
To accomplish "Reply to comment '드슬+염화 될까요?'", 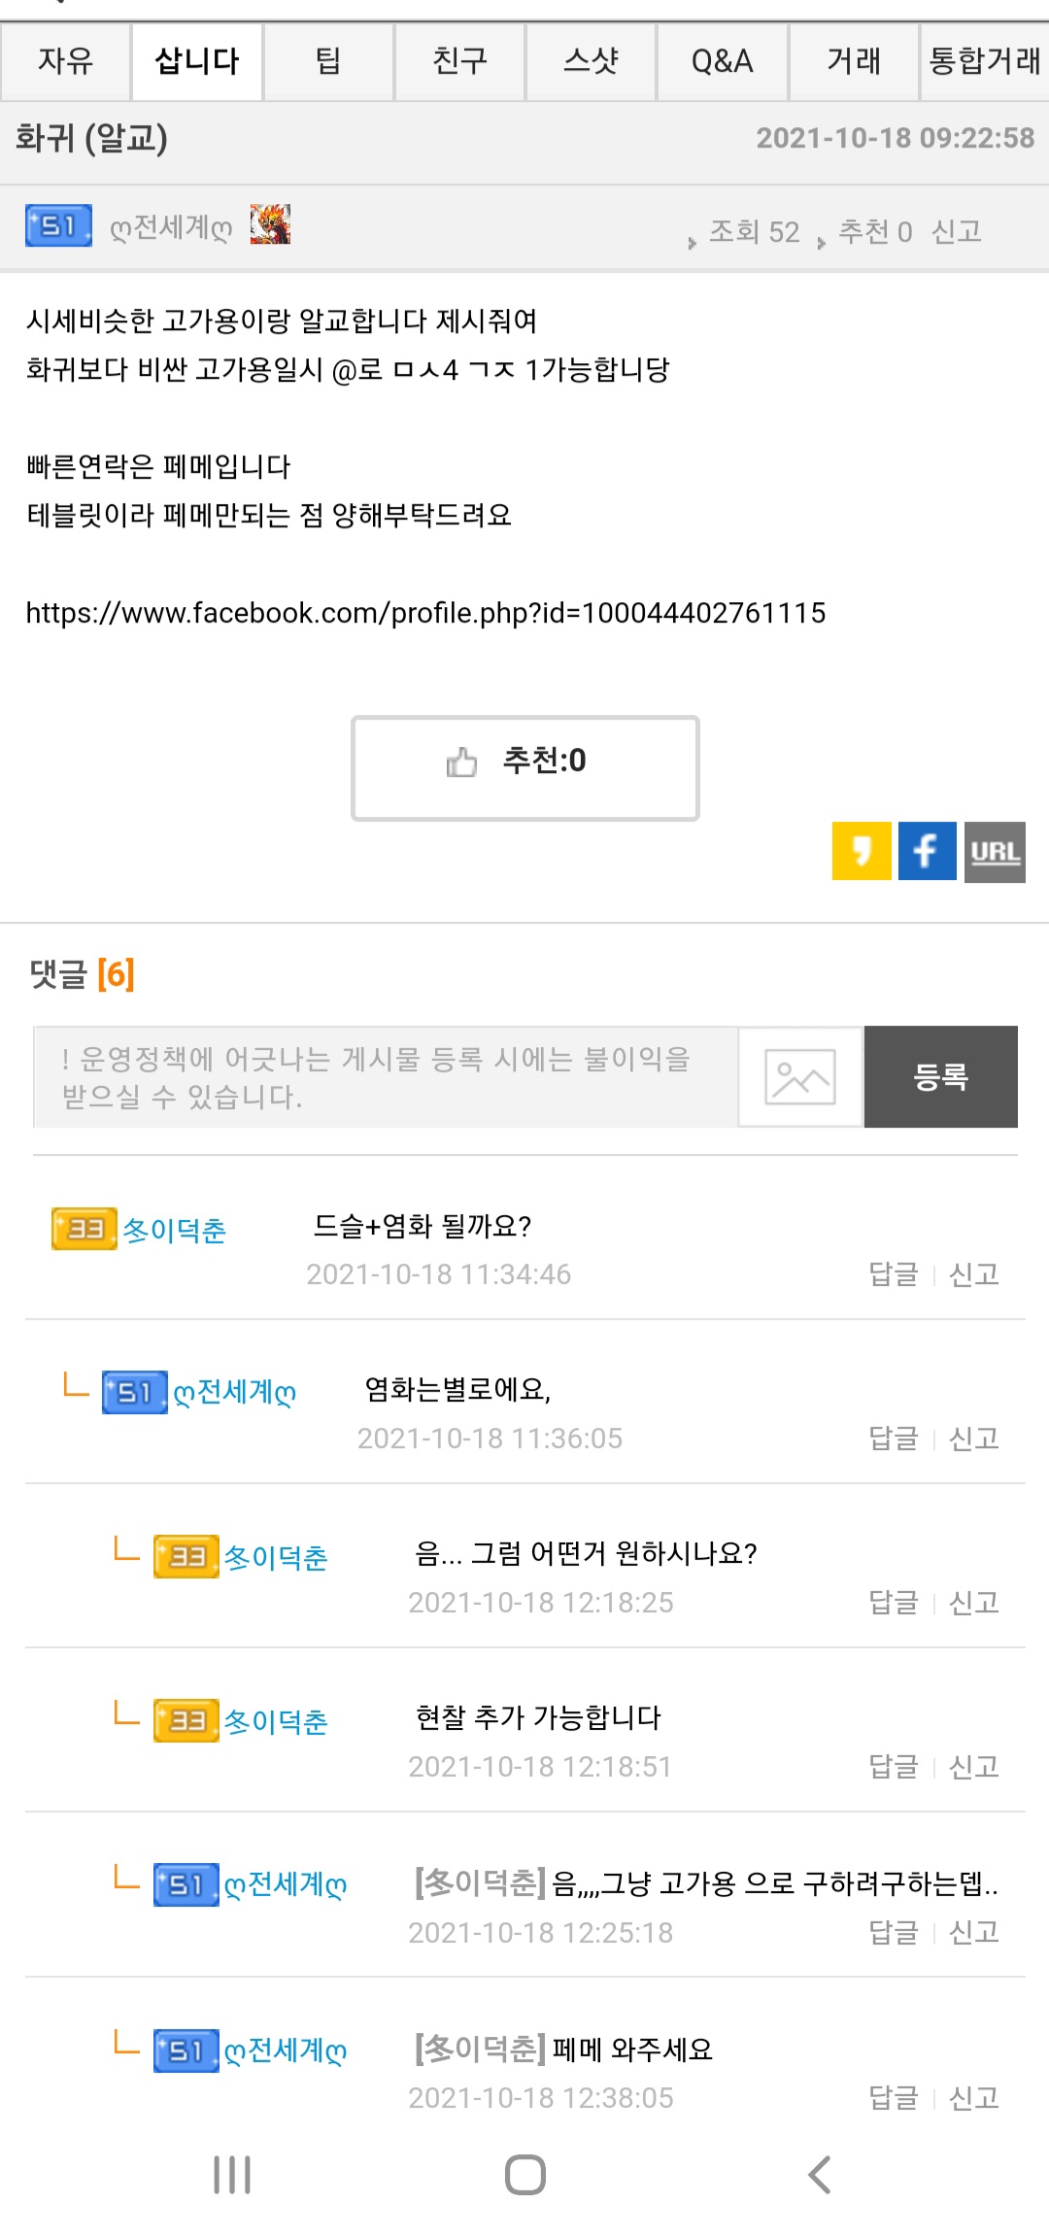I will [893, 1273].
